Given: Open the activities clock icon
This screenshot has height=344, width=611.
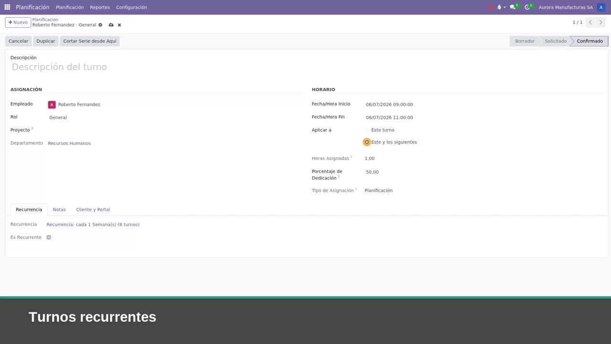Looking at the screenshot, I should (x=528, y=7).
